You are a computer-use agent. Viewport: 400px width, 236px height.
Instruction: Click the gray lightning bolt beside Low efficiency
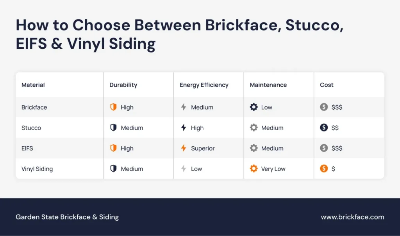(183, 169)
